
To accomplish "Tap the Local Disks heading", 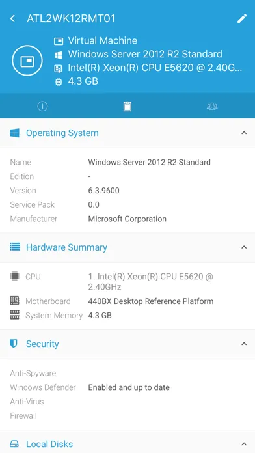I will [49, 444].
